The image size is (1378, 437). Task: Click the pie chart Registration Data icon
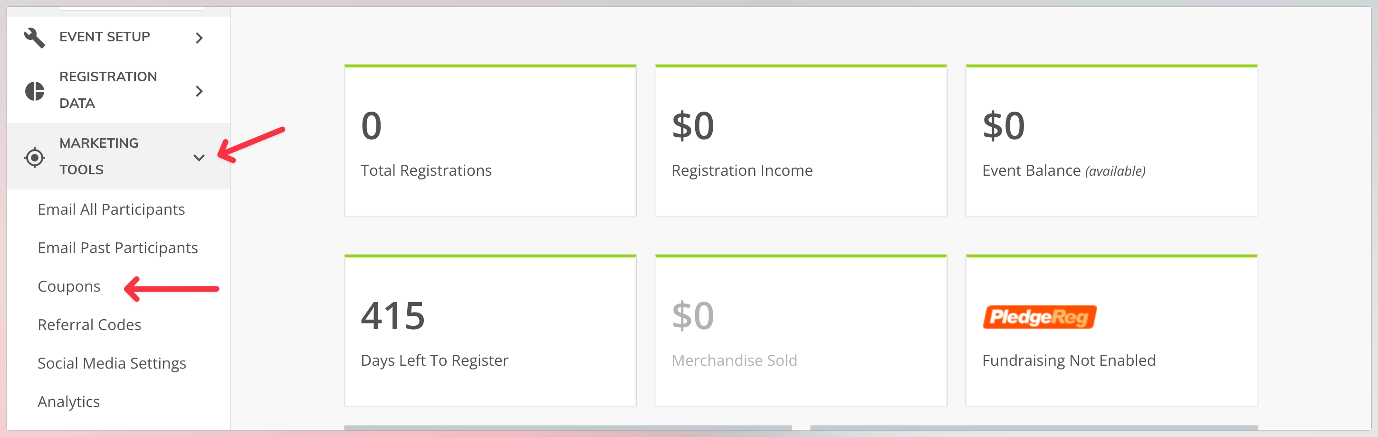tap(35, 91)
